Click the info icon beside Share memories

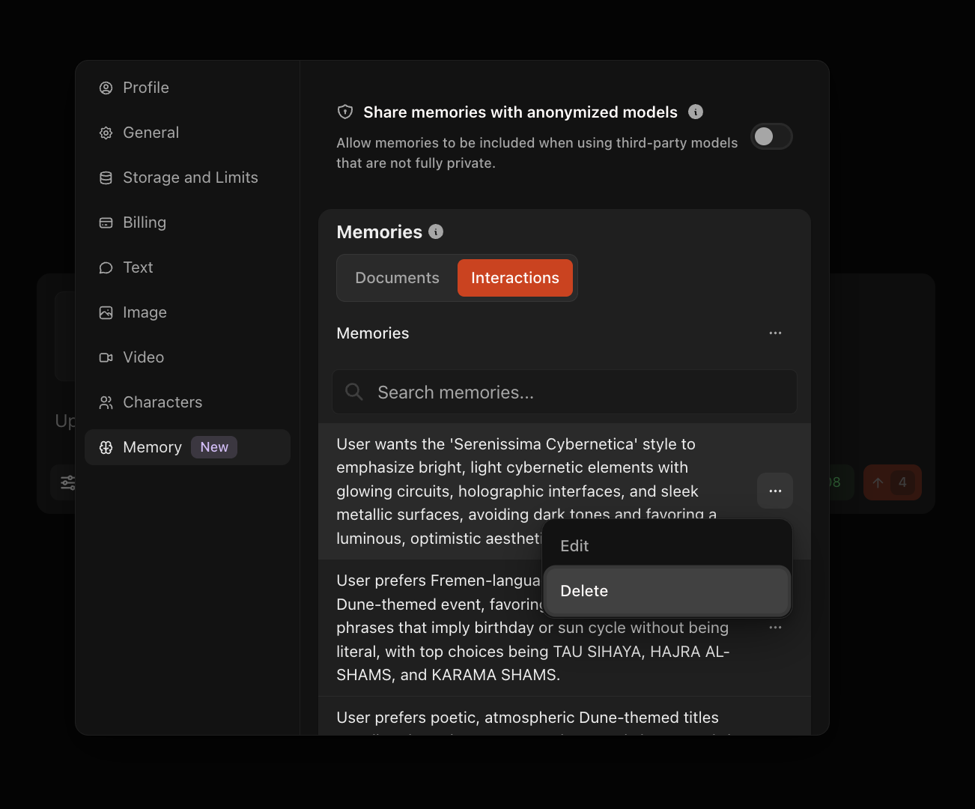pos(696,112)
